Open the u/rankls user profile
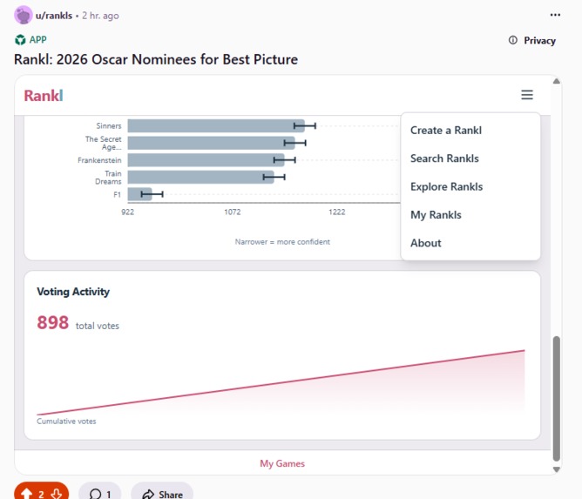Screen dimensions: 582x499 [x=54, y=16]
